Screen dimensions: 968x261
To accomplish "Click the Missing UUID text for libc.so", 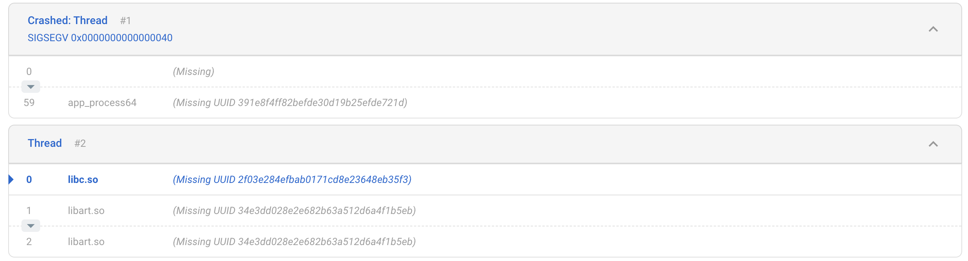I will click(x=292, y=179).
